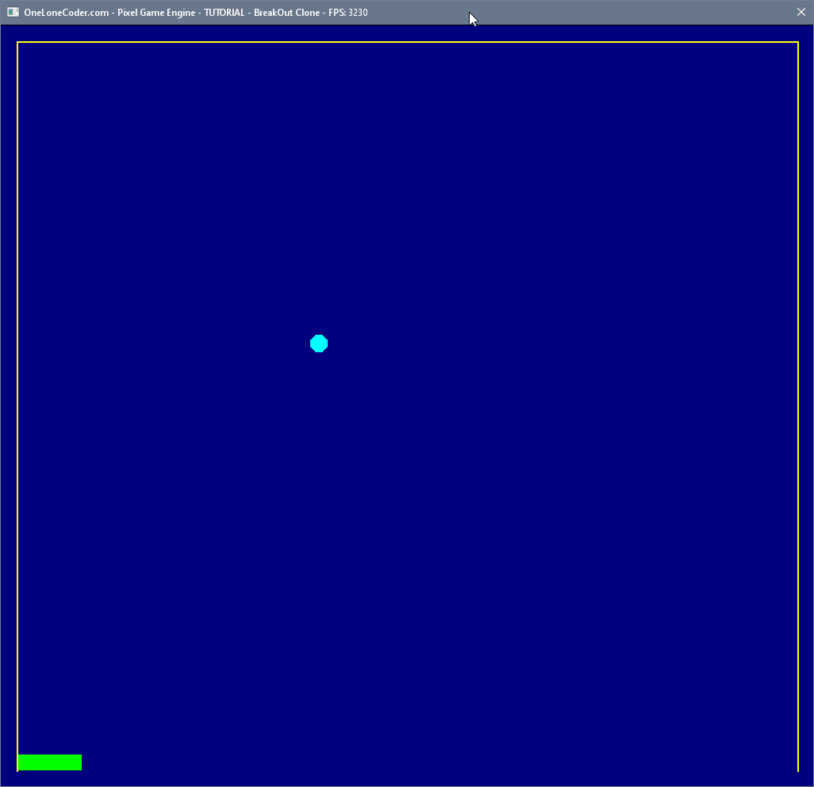
Task: Click the FPS counter in the title
Action: point(347,13)
